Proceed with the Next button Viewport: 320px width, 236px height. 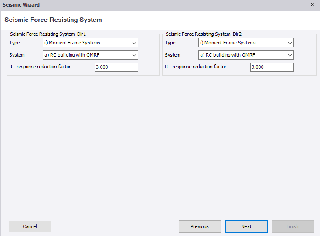click(246, 226)
